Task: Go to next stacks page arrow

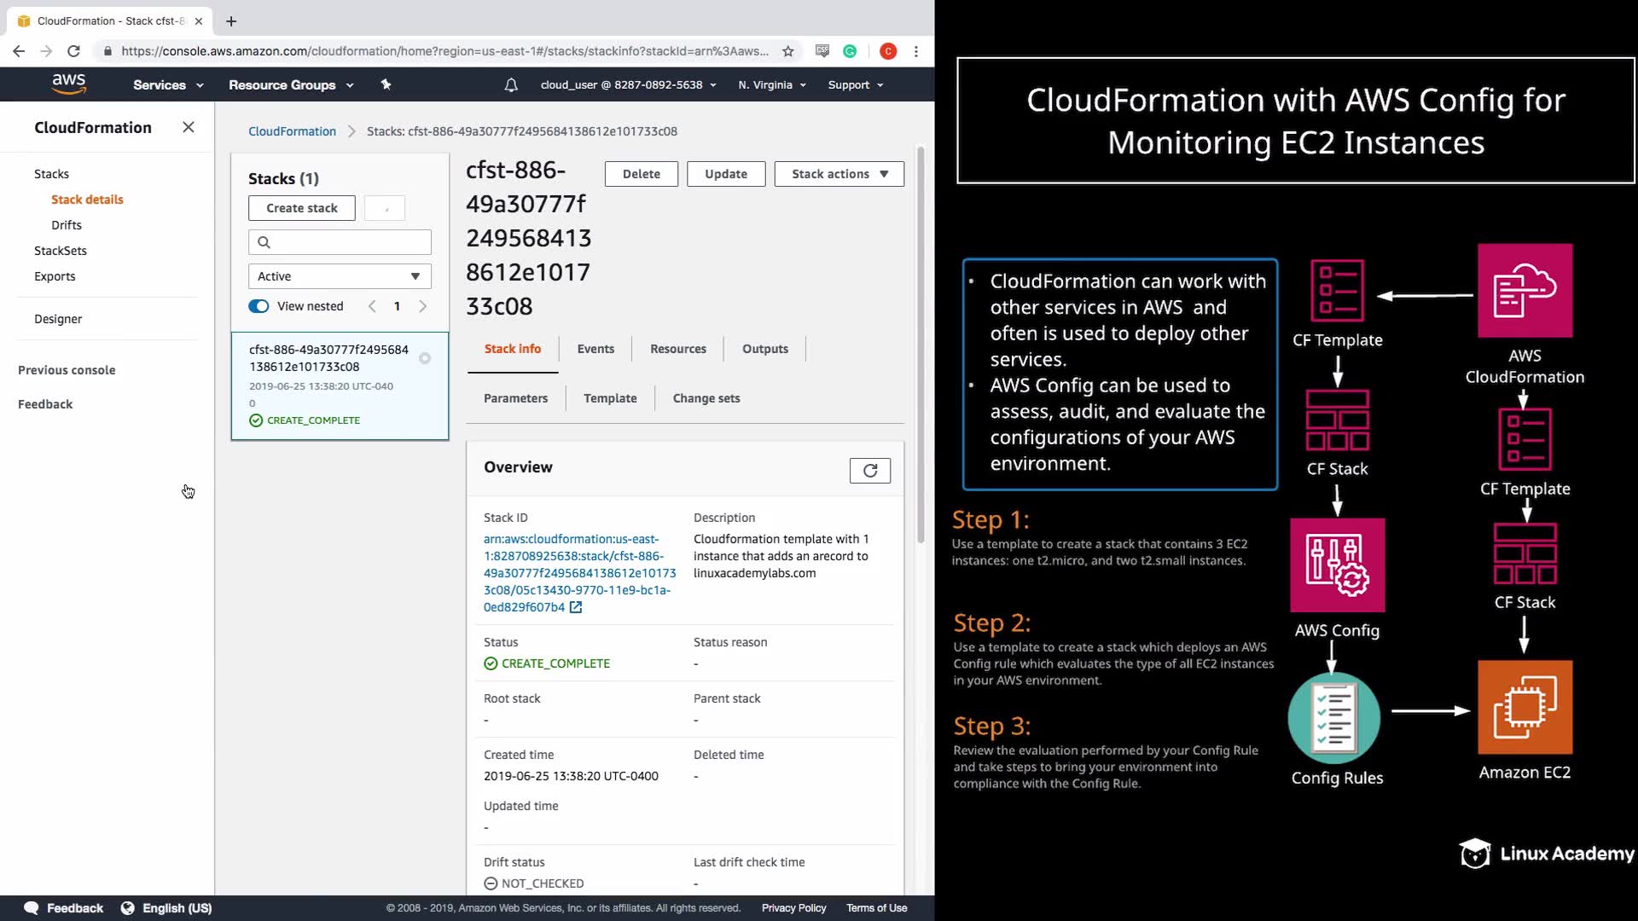Action: click(423, 306)
